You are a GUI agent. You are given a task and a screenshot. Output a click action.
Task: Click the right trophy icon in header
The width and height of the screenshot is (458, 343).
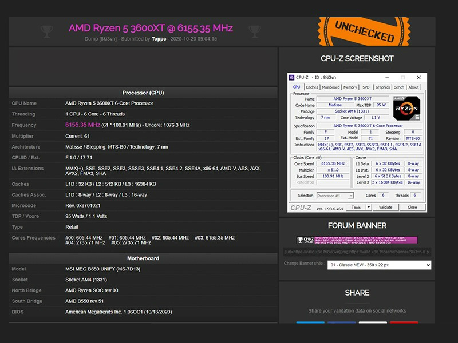(254, 31)
